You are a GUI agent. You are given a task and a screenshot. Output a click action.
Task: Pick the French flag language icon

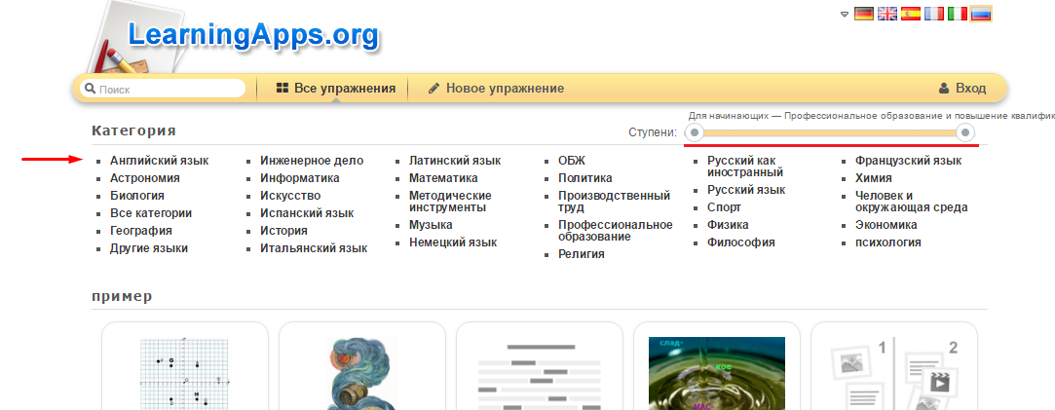934,14
